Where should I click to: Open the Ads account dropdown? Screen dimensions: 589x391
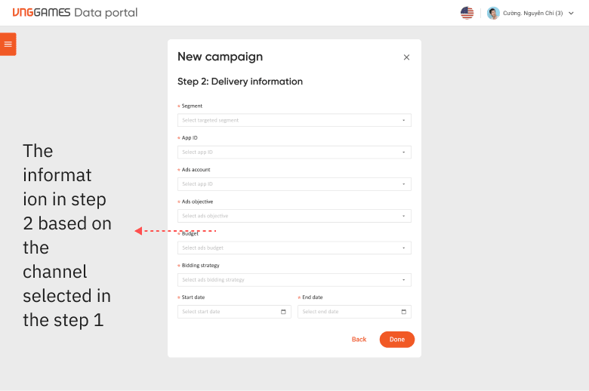click(x=294, y=184)
